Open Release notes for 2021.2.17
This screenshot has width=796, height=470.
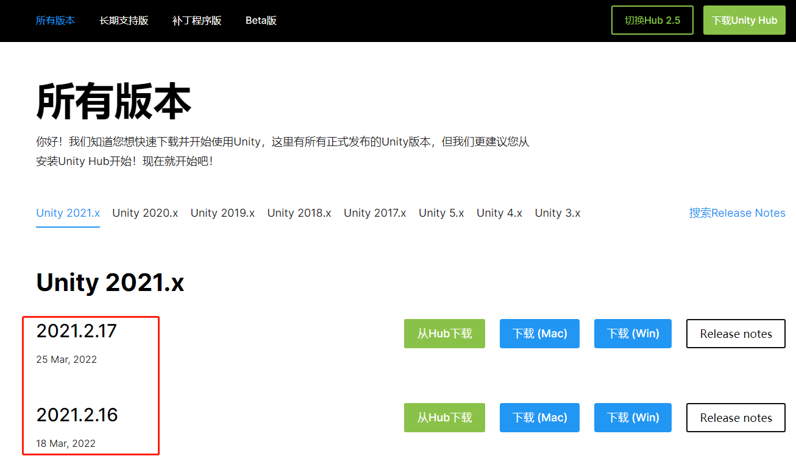point(736,334)
